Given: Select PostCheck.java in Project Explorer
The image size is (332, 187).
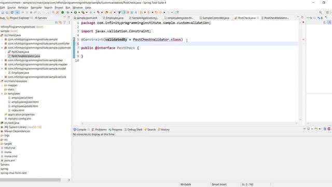Looking at the screenshot, I should click(x=20, y=52).
